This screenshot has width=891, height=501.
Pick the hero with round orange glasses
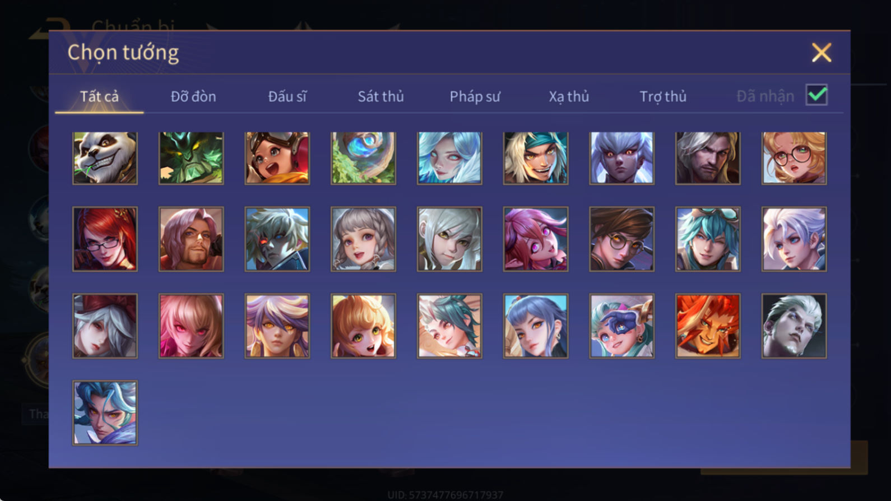(x=621, y=239)
